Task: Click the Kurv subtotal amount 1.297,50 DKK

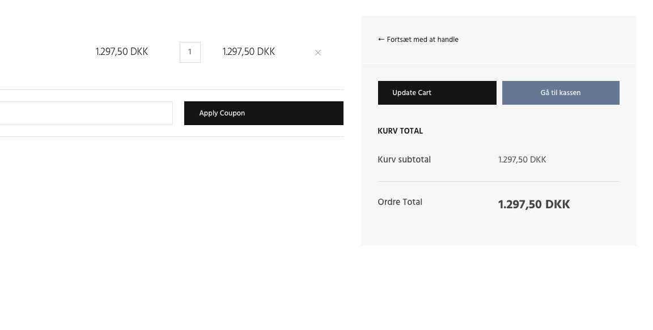Action: pos(522,160)
